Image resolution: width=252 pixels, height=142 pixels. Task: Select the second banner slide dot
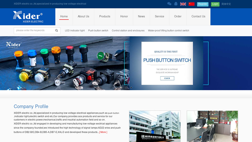pyautogui.click(x=126, y=88)
